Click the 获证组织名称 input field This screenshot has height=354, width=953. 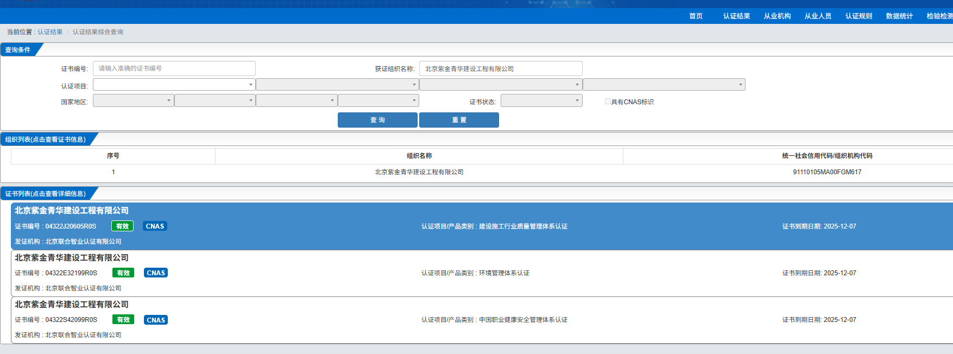click(x=501, y=68)
